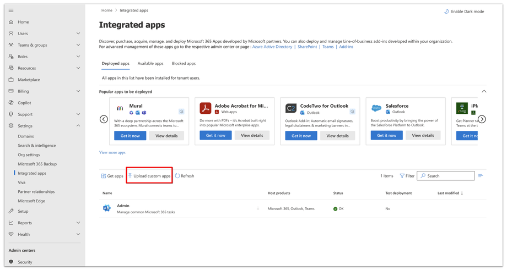Viewport: 507px width, 271px height.
Task: Click the list view options icon
Action: 481,176
